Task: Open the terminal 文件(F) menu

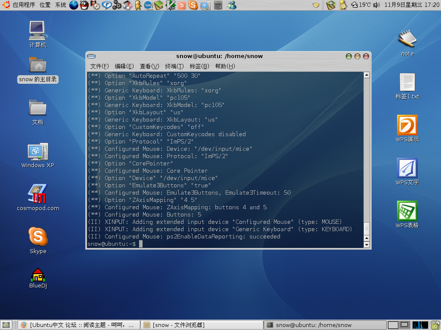Action: tap(99, 66)
